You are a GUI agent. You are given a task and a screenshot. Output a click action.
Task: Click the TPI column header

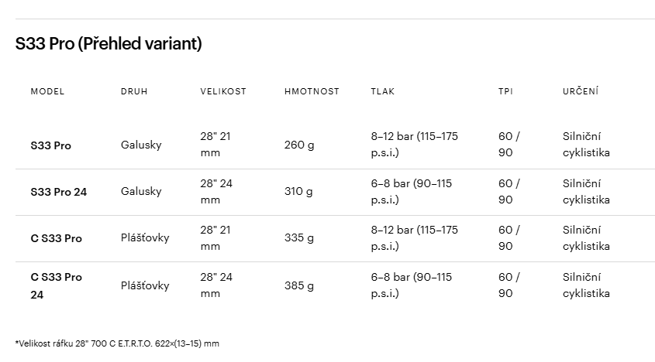pyautogui.click(x=505, y=91)
